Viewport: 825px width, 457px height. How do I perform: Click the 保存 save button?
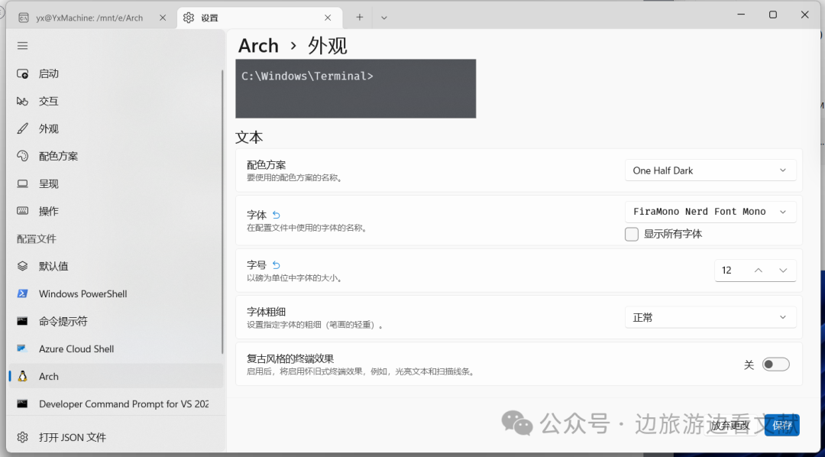[x=782, y=426]
